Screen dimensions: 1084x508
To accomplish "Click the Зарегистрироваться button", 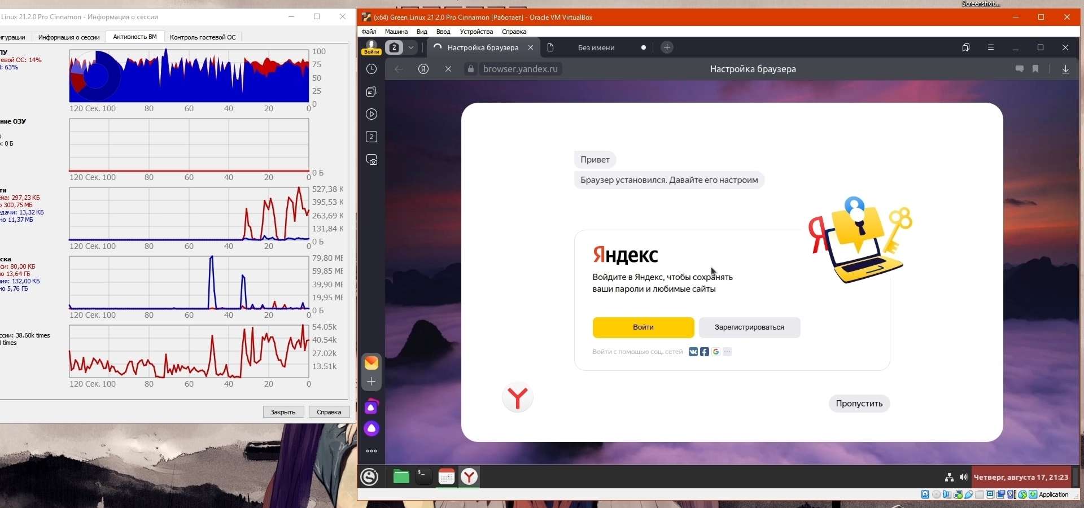I will (x=749, y=327).
